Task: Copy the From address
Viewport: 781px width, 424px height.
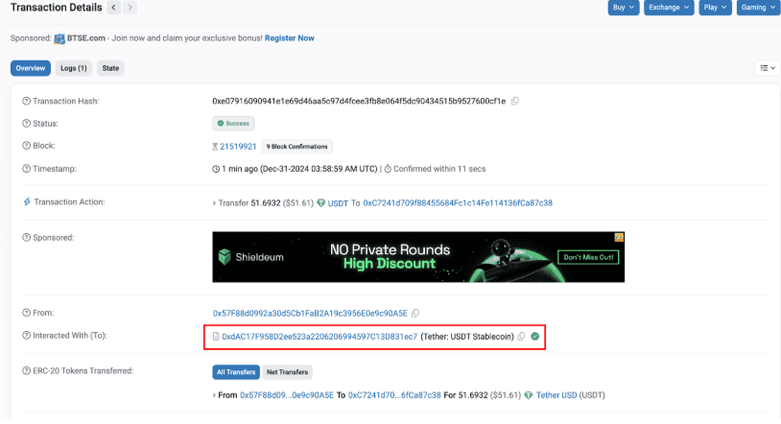Action: pyautogui.click(x=415, y=313)
